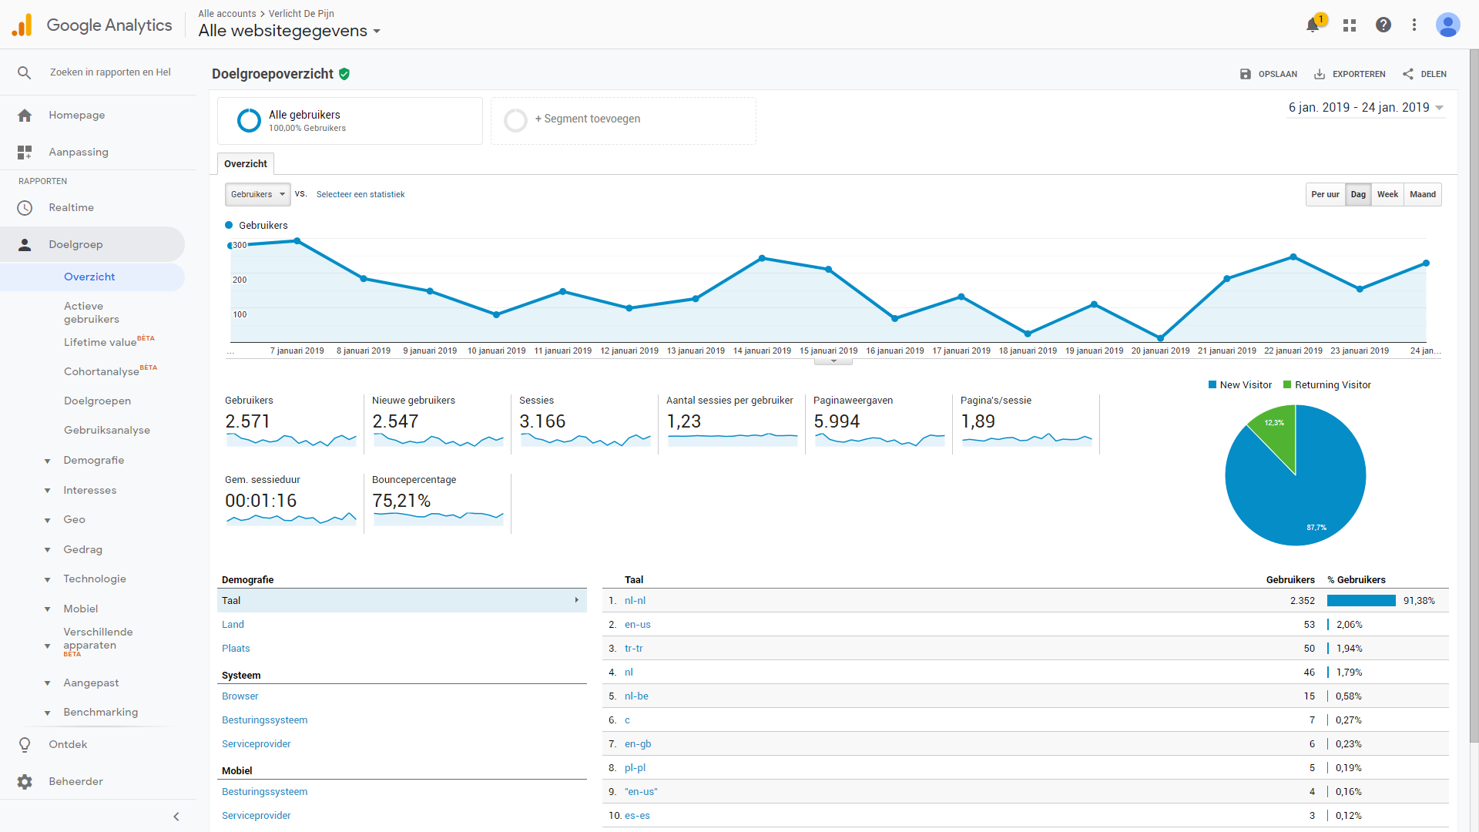
Task: Click the Realtime clock icon
Action: tap(25, 208)
